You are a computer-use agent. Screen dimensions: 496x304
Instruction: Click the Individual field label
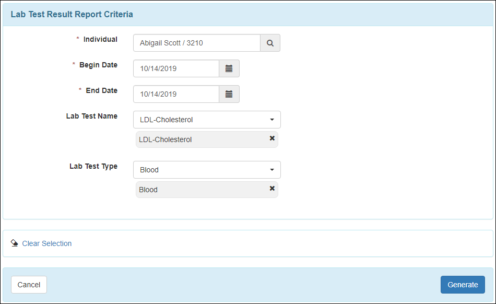click(100, 39)
